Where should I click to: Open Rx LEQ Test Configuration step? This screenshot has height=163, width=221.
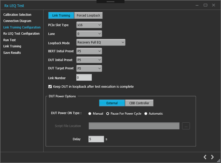click(x=21, y=34)
